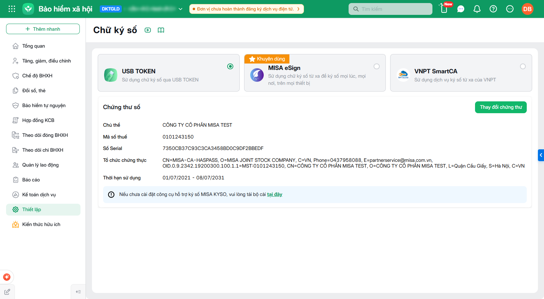Select the VNPT SmartCA radio button
The image size is (544, 299).
(x=523, y=67)
